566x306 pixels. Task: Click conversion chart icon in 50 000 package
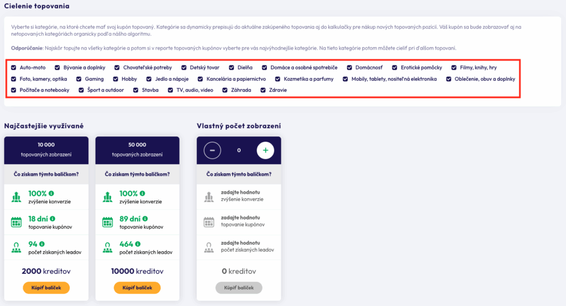(x=107, y=197)
